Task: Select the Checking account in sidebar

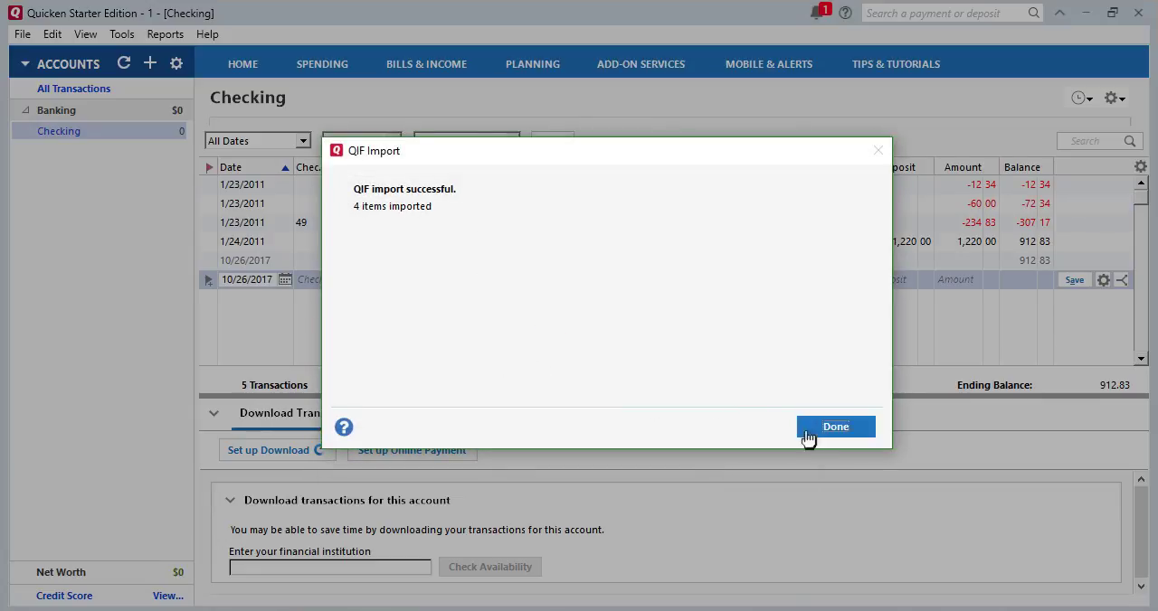Action: coord(100,131)
